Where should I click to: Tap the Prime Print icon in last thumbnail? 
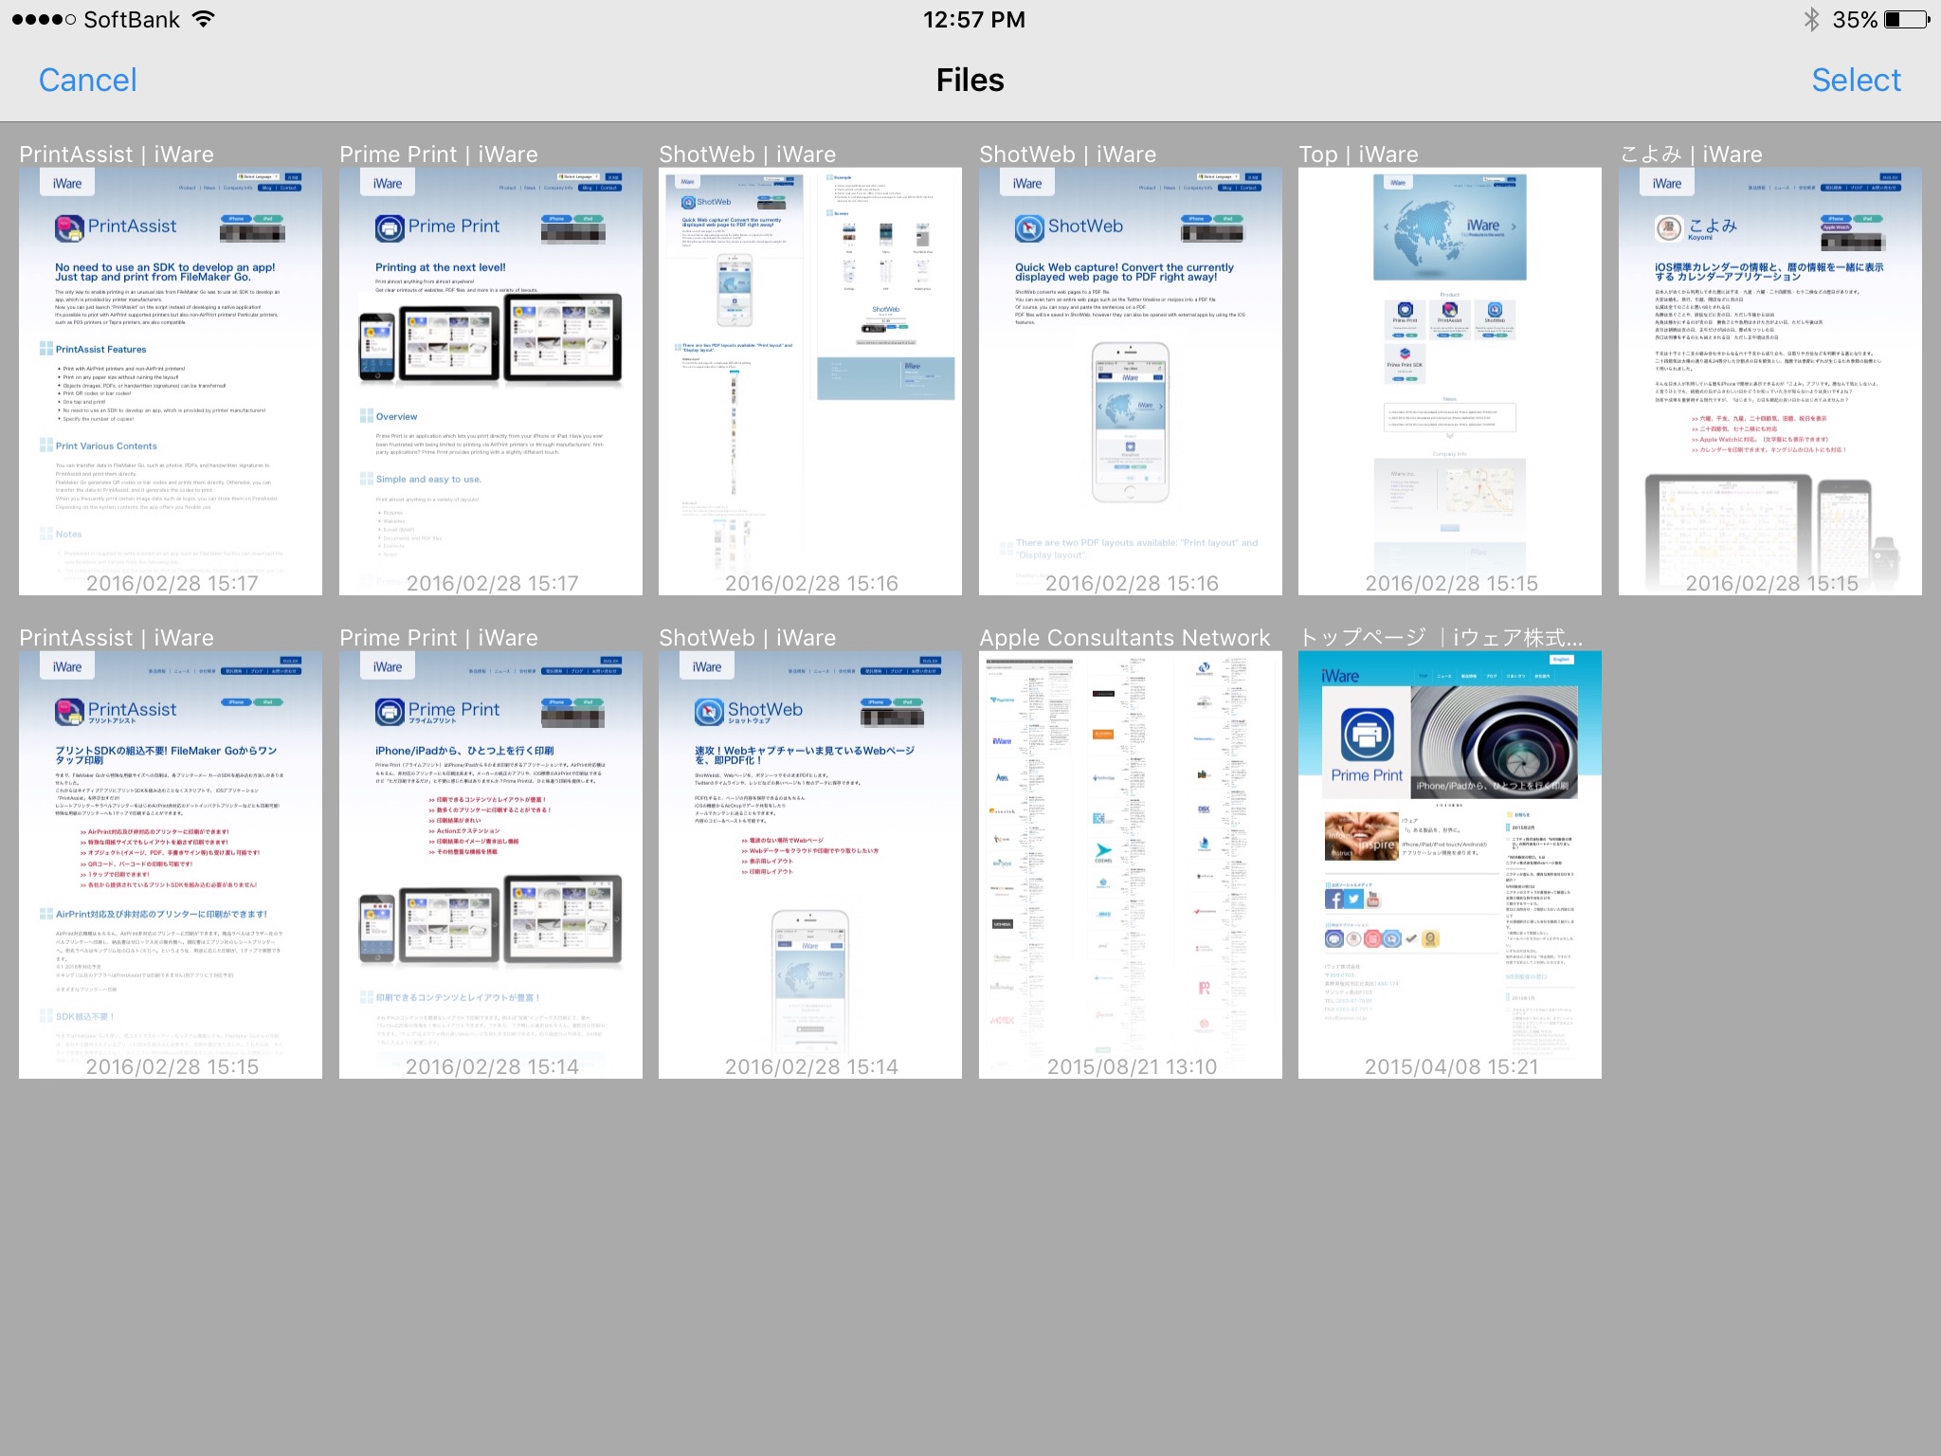[1367, 736]
